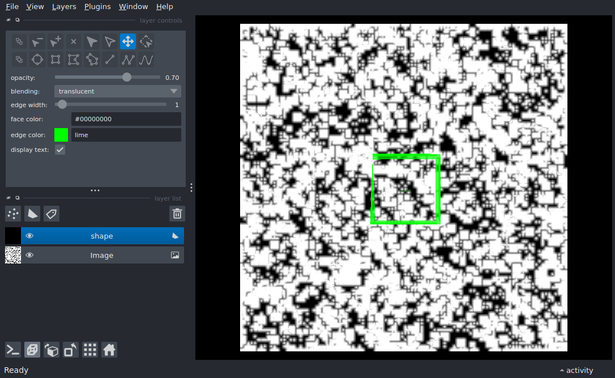The width and height of the screenshot is (615, 378).
Task: Pick the add ellipse tool
Action: [37, 60]
